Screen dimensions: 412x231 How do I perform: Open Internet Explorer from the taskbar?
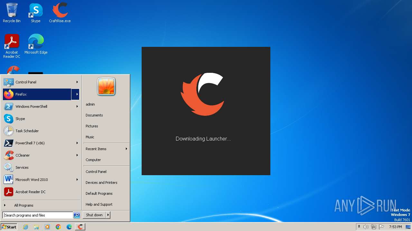coord(25,227)
